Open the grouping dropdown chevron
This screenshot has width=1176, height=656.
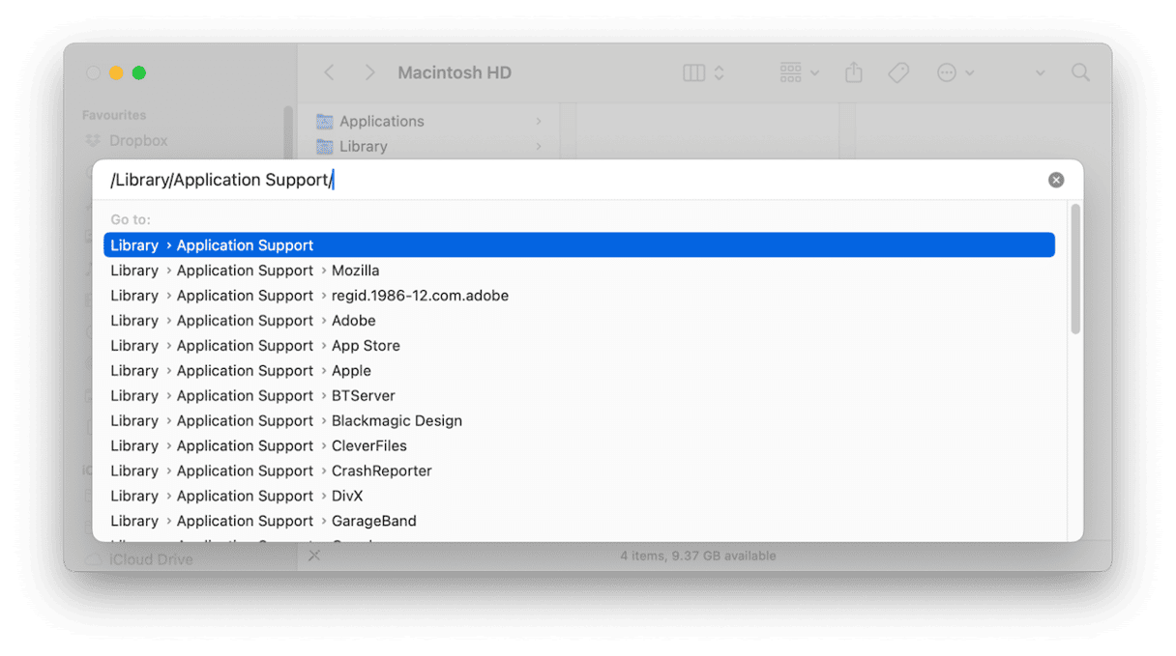[812, 72]
